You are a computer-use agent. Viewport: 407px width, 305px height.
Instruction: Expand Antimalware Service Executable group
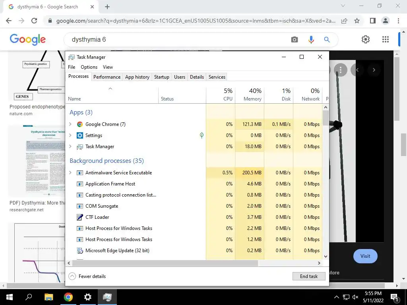pyautogui.click(x=70, y=172)
